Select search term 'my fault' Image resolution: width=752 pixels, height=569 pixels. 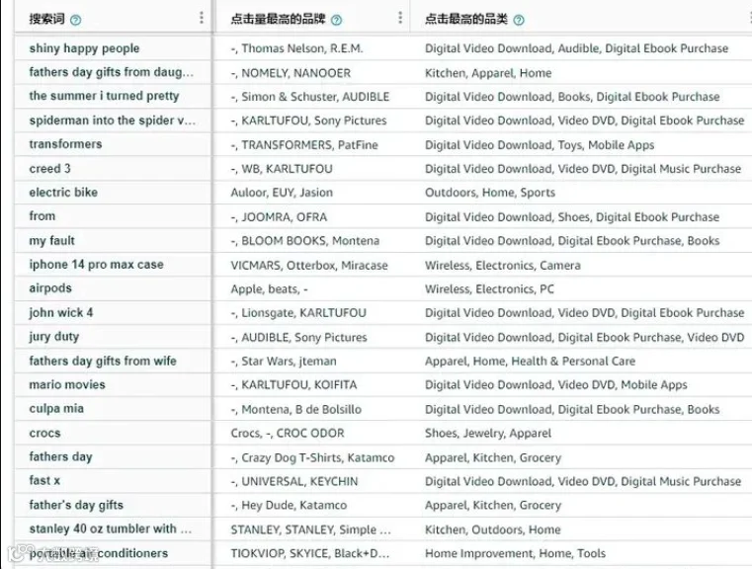point(51,241)
